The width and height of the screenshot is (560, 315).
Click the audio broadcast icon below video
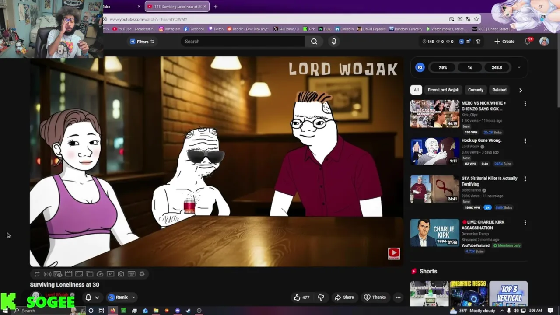pyautogui.click(x=47, y=274)
